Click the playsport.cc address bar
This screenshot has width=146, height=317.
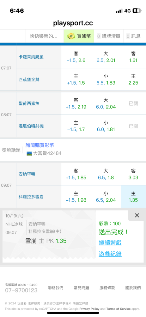[x=73, y=23]
